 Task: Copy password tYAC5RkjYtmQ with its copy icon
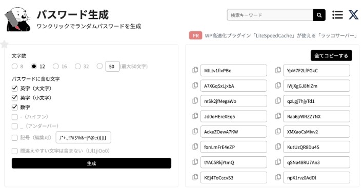coord(195,162)
